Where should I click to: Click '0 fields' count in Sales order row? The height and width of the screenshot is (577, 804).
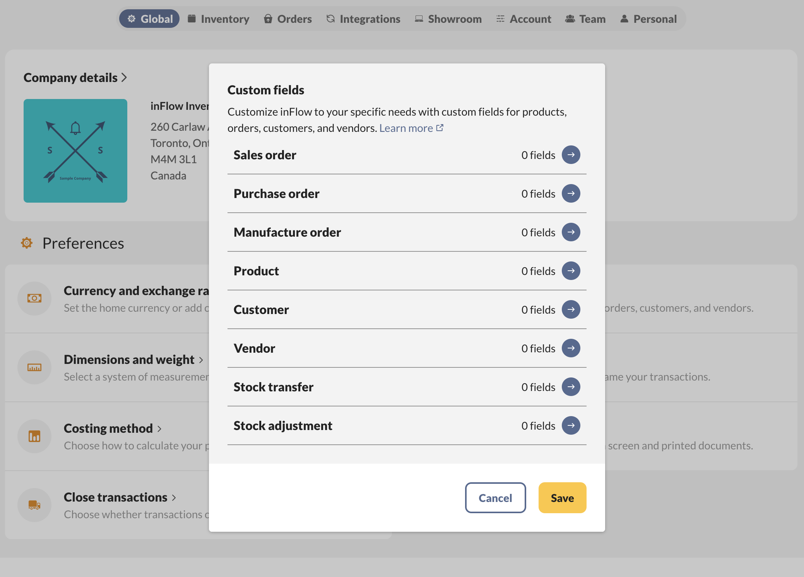pos(538,155)
